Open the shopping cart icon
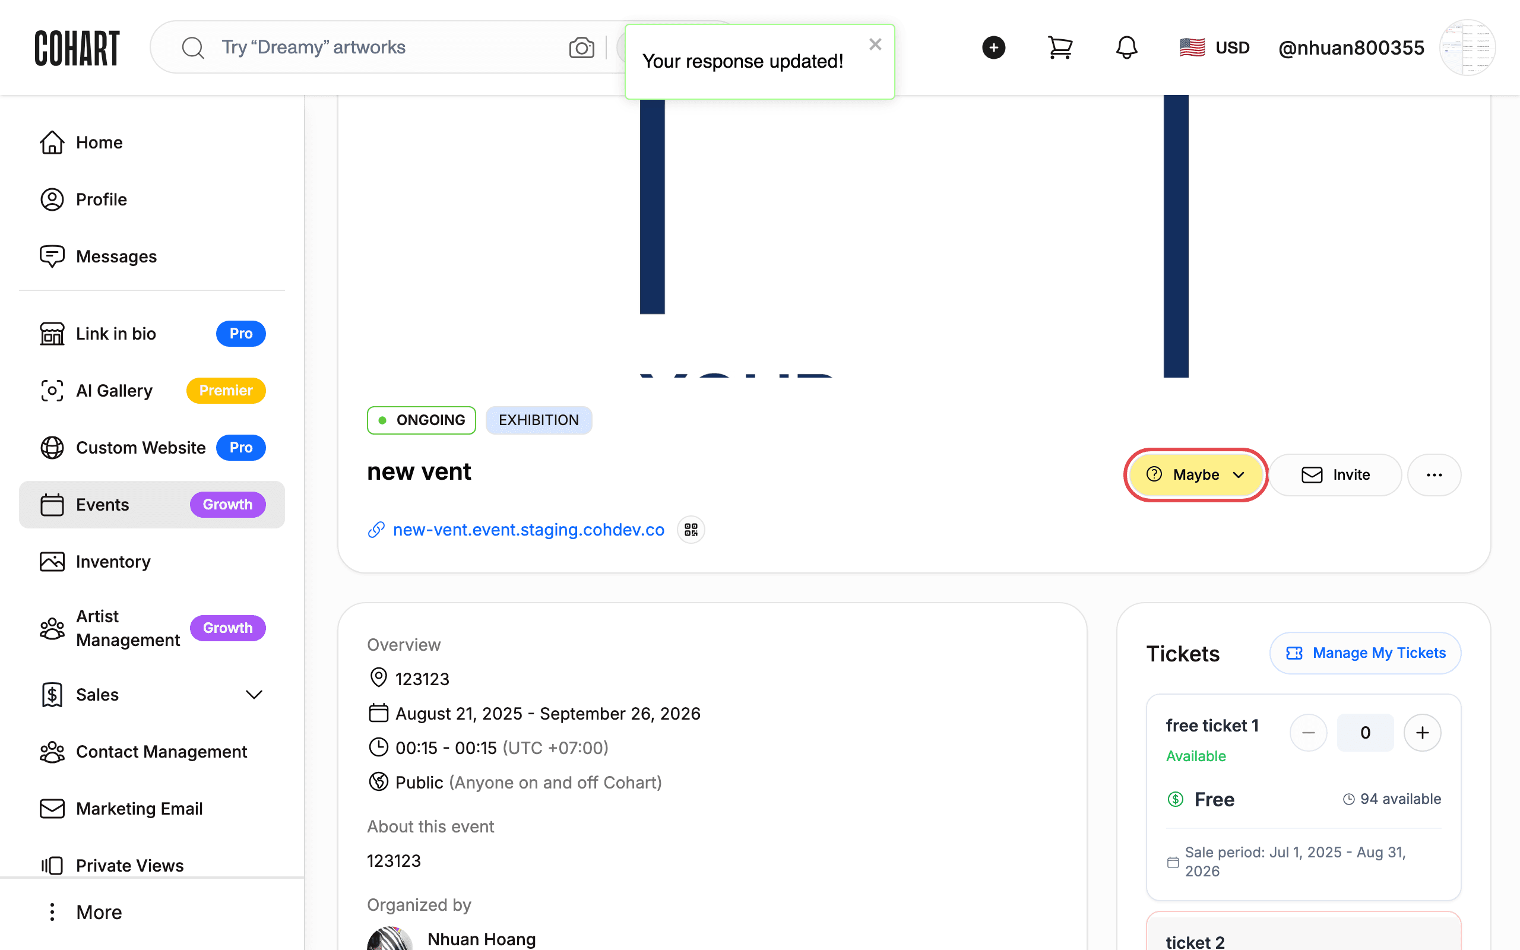The image size is (1520, 950). pyautogui.click(x=1060, y=47)
